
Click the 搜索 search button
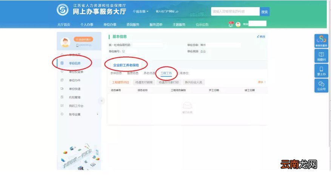265,12
